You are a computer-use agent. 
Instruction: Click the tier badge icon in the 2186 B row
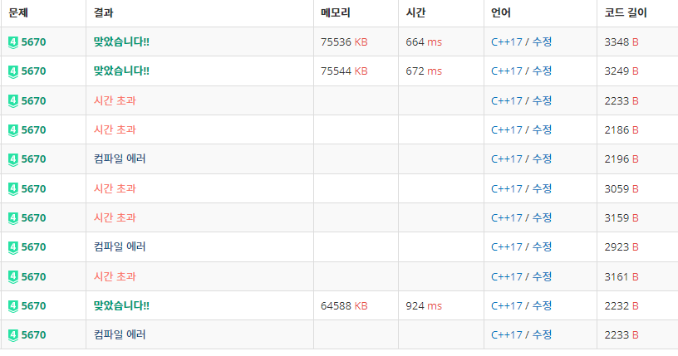13,130
